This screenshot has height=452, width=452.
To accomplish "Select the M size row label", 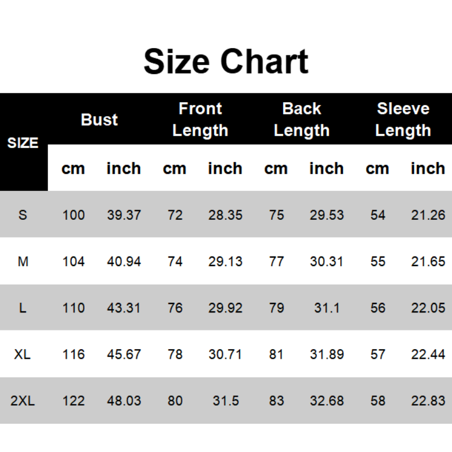I will tap(23, 261).
